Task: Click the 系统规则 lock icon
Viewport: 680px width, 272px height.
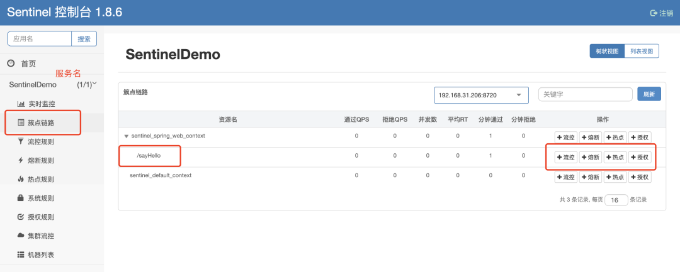Action: [x=21, y=198]
